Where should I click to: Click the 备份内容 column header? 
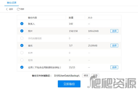pos(32,18)
